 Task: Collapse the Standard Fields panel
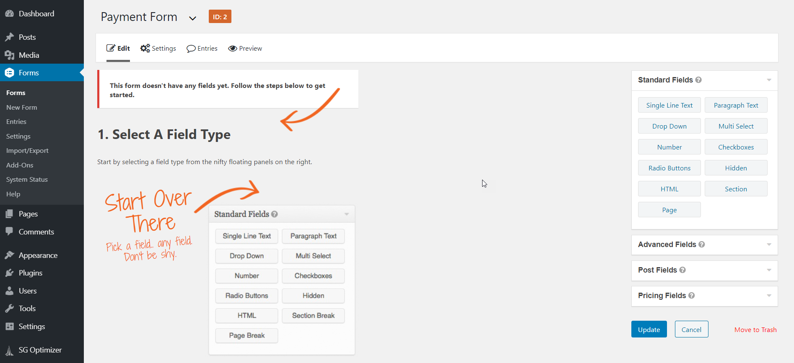pyautogui.click(x=769, y=80)
